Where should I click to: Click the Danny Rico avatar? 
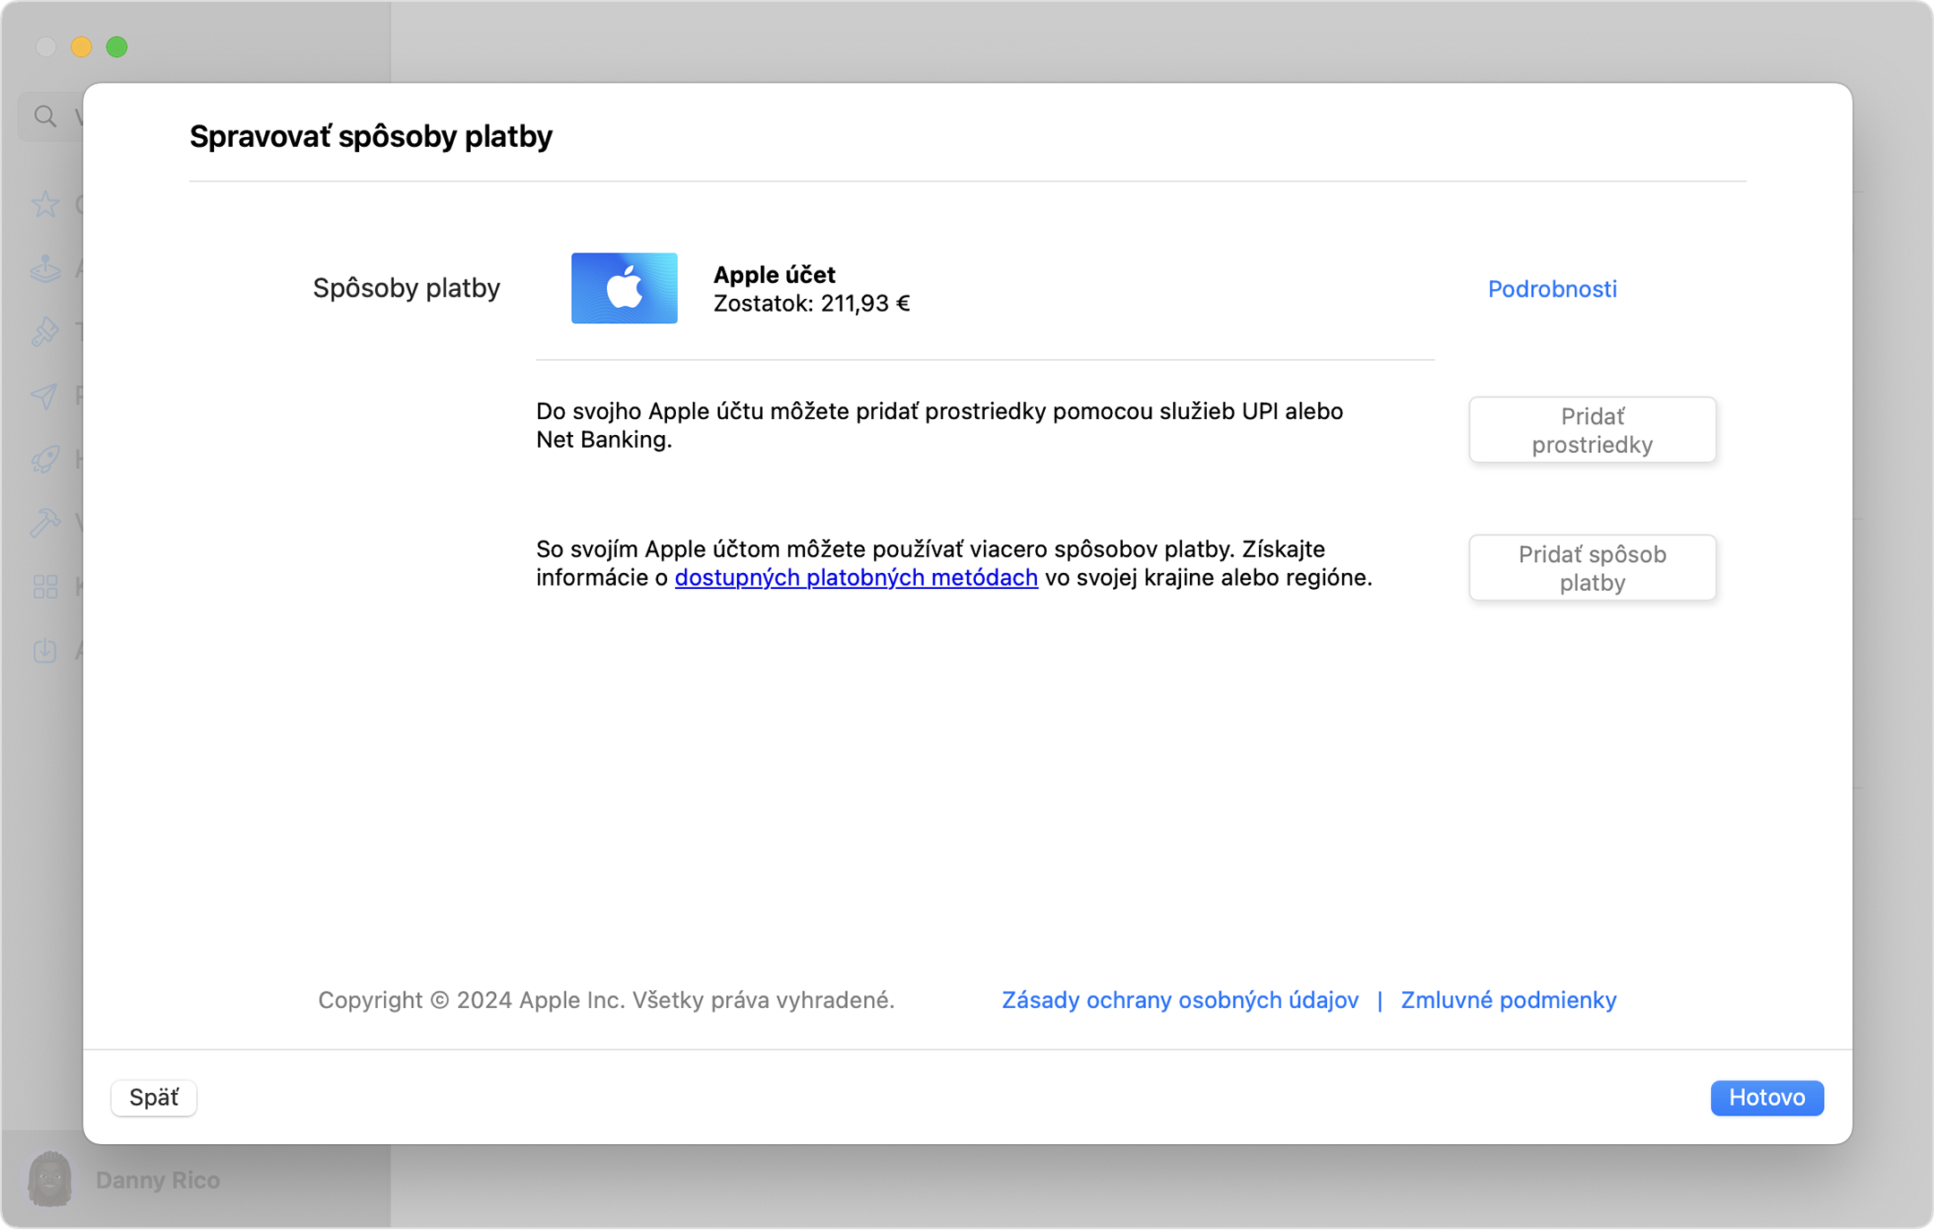click(x=50, y=1179)
